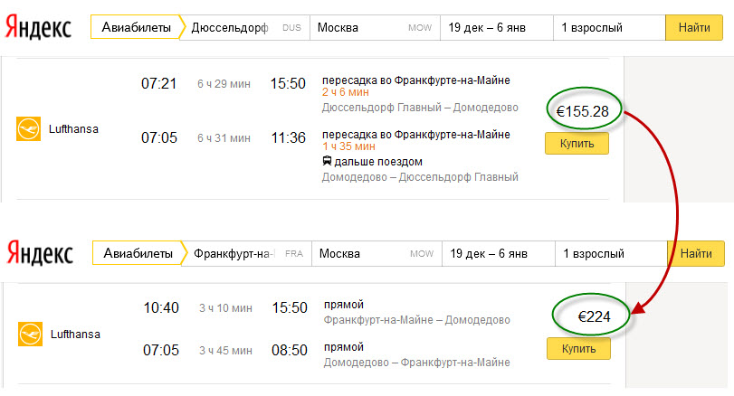Open the top Авиабилеты tab
Image resolution: width=734 pixels, height=396 pixels.
pos(136,27)
